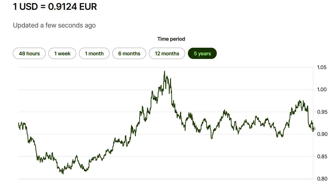Click the 0.90 axis label
The image size is (331, 183).
(322, 134)
